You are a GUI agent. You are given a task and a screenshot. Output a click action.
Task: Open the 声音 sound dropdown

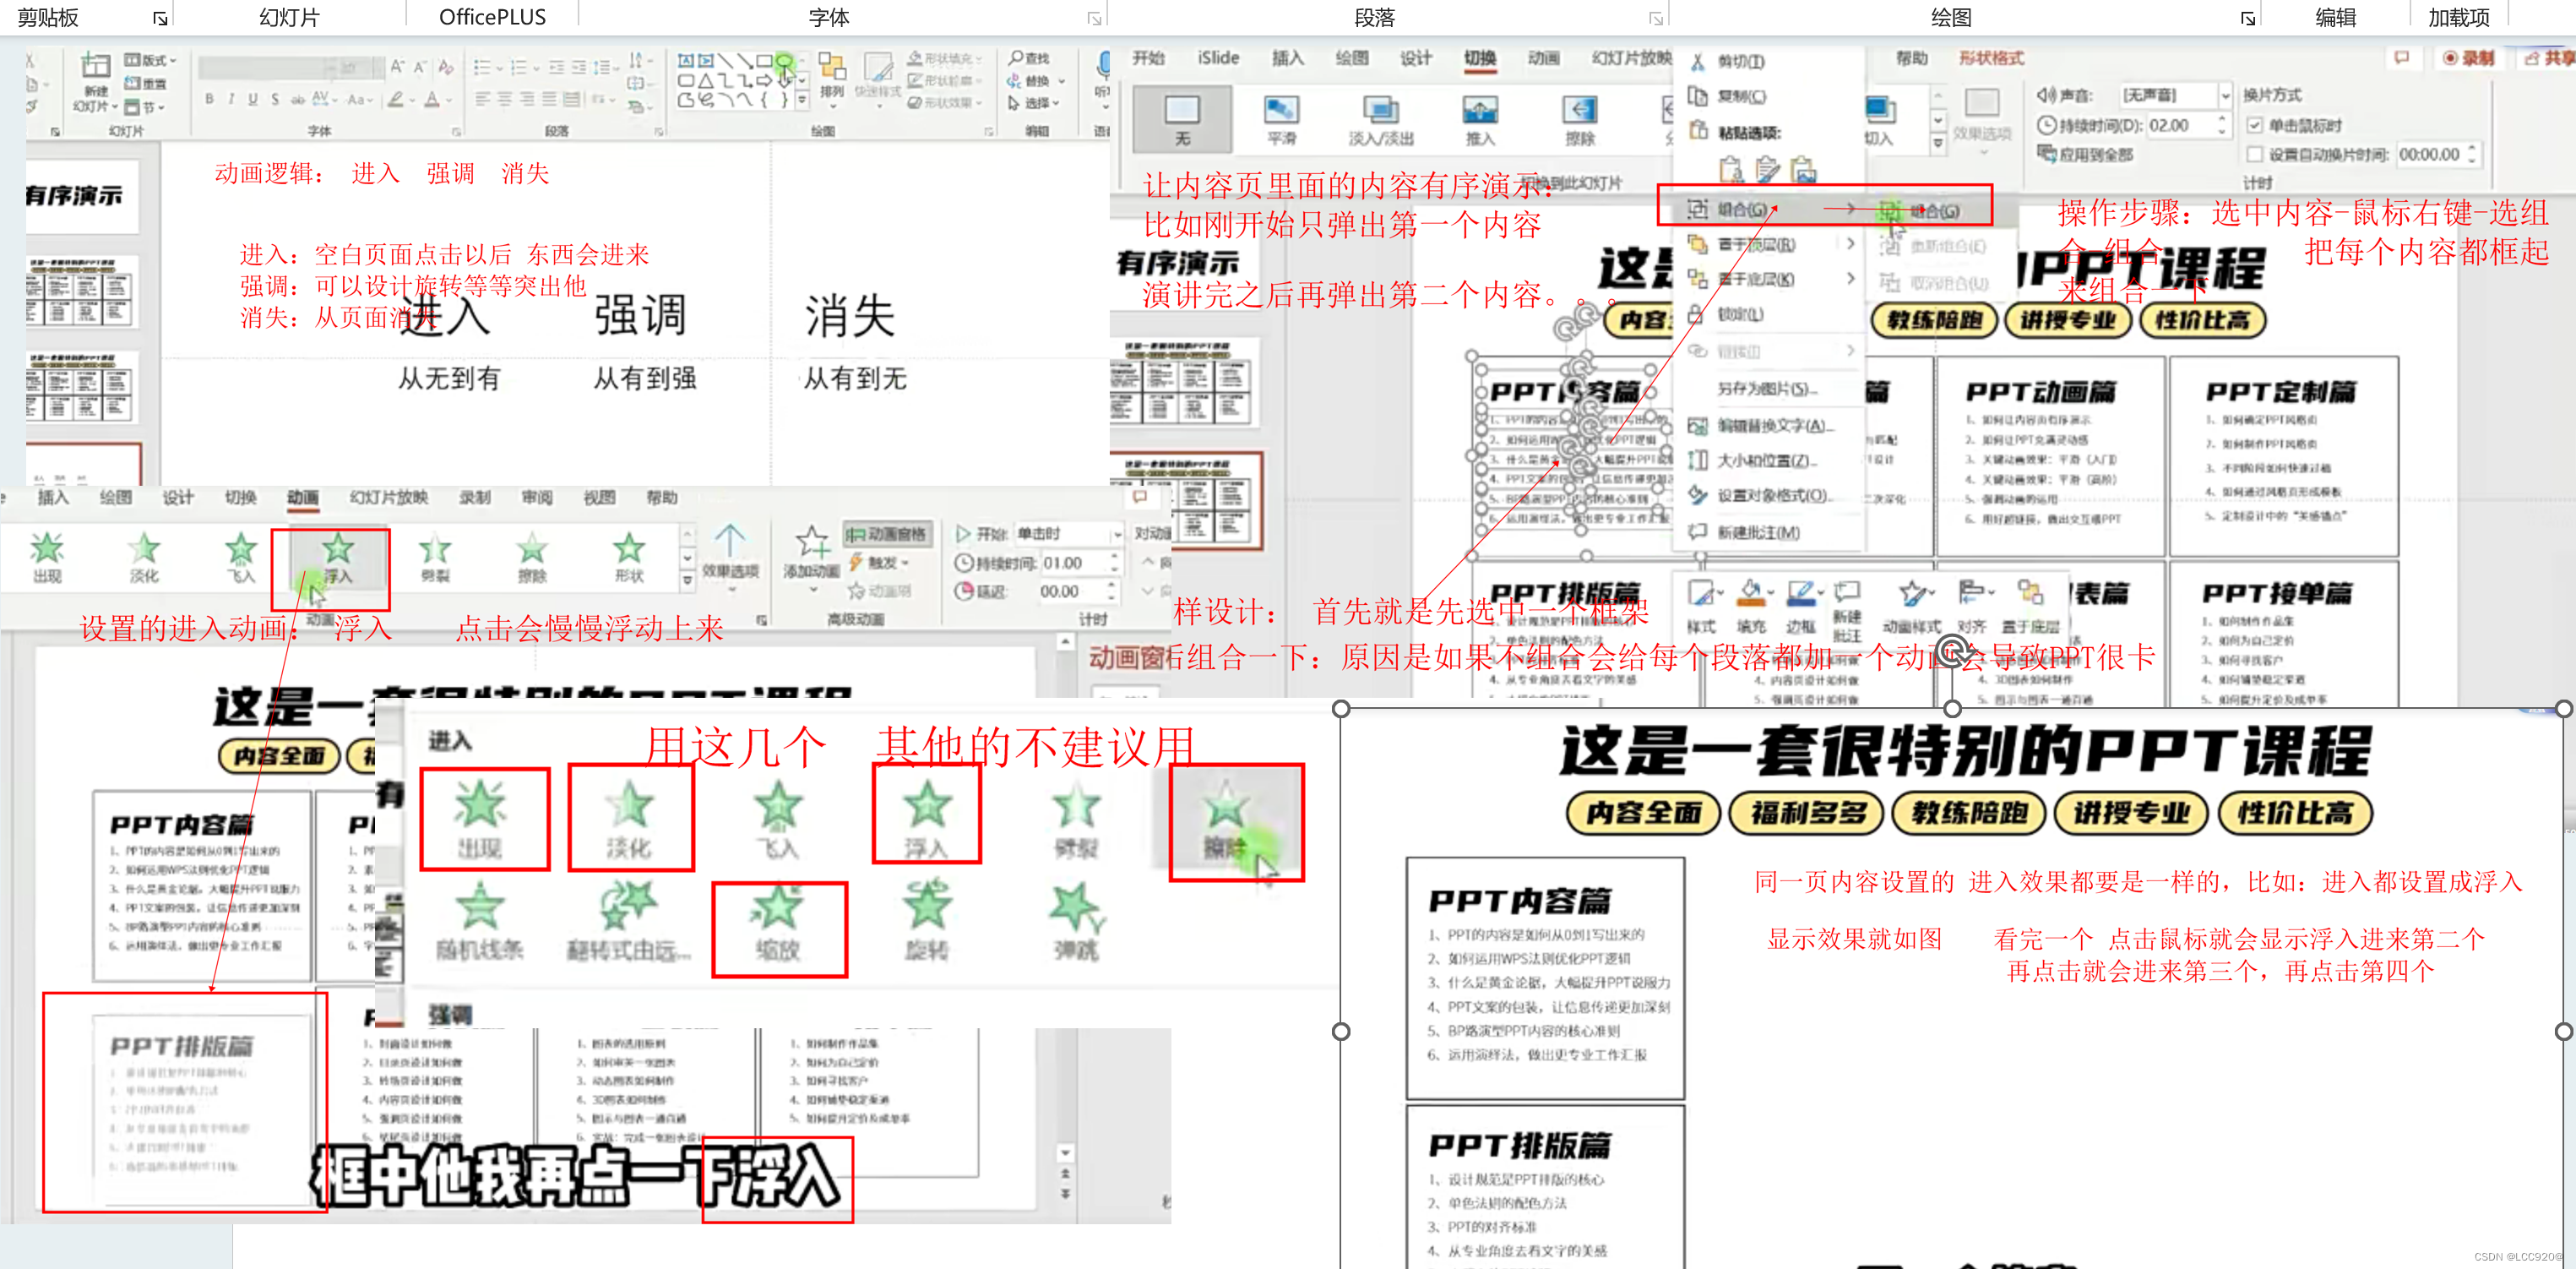tap(2225, 96)
